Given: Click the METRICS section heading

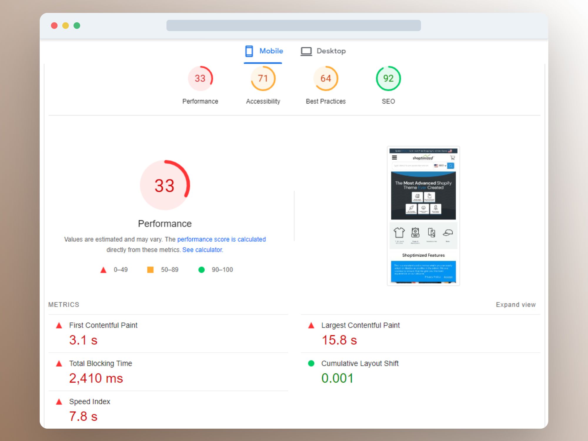Looking at the screenshot, I should [64, 305].
